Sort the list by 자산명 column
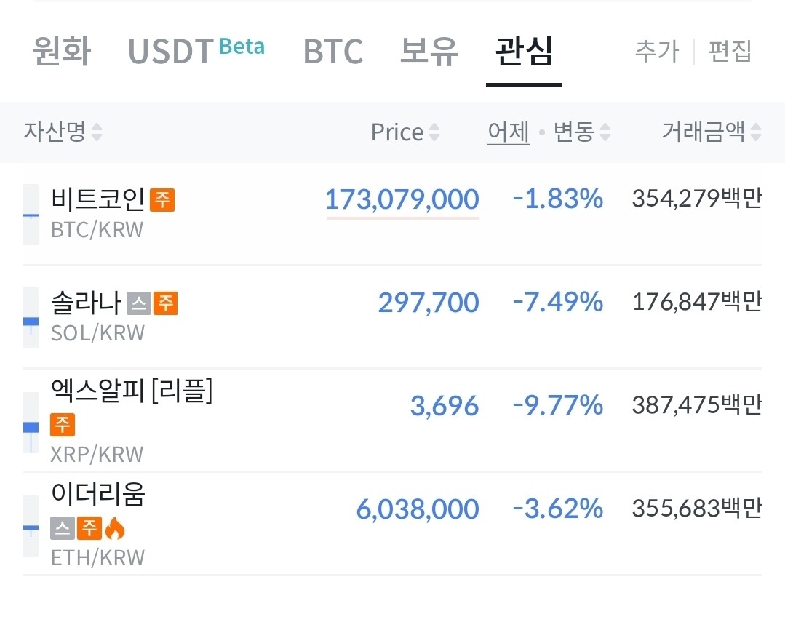The image size is (785, 622). [63, 132]
